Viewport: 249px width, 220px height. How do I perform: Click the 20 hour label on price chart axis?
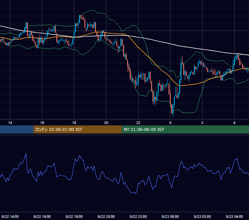pos(106,123)
